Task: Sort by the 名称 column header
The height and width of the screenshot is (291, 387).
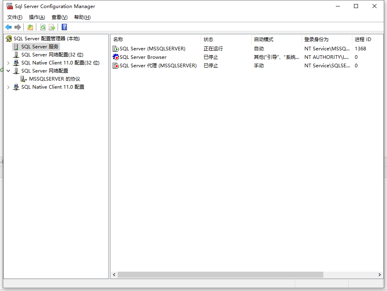Action: [x=156, y=39]
